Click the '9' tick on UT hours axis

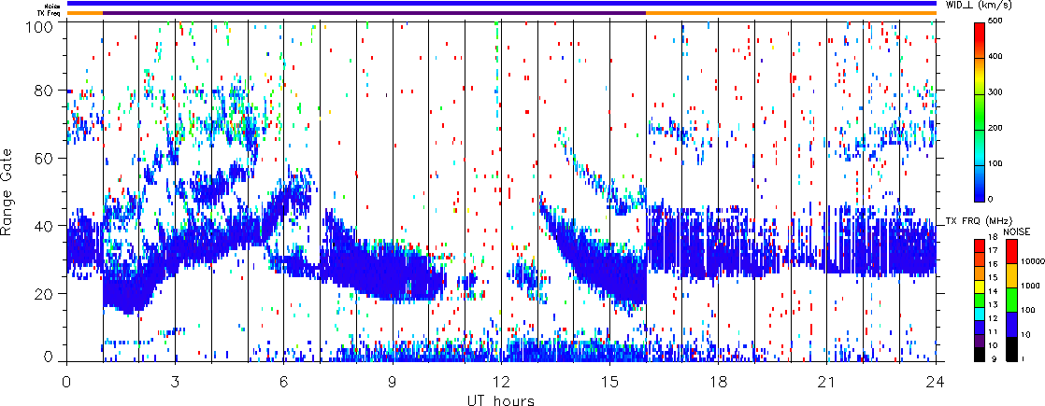393,382
